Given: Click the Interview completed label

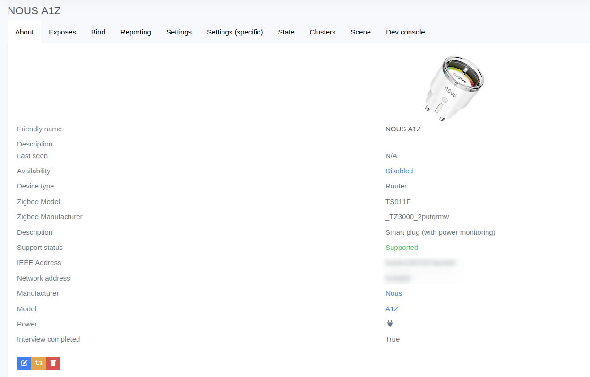Looking at the screenshot, I should click(48, 339).
